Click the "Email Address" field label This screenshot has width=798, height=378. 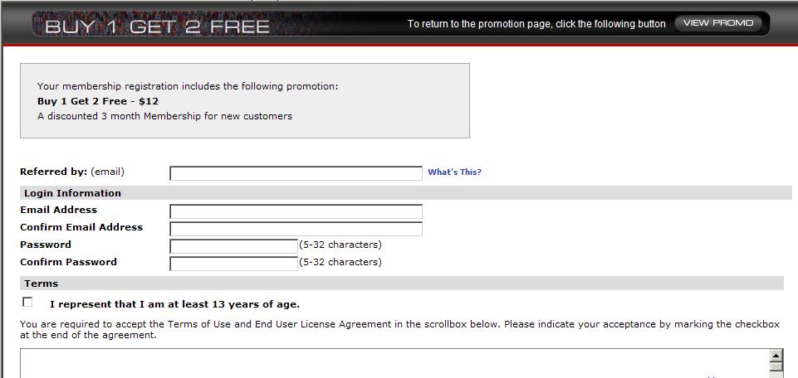coord(59,211)
